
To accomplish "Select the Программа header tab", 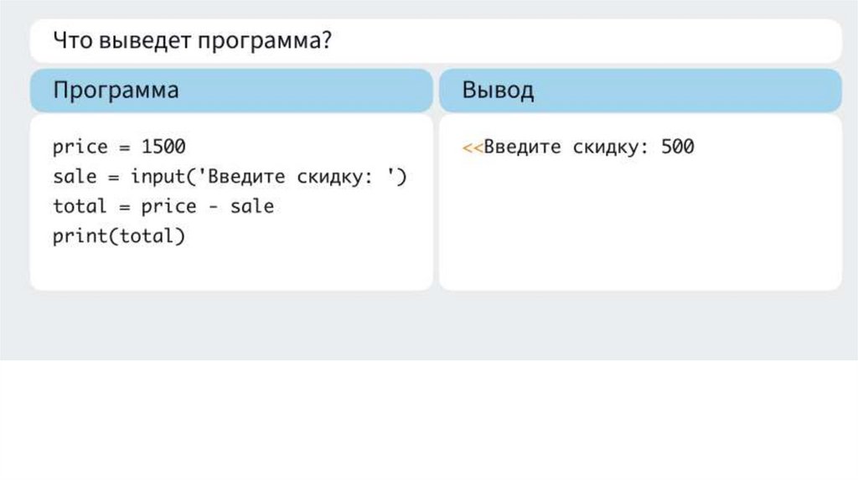I will point(116,91).
